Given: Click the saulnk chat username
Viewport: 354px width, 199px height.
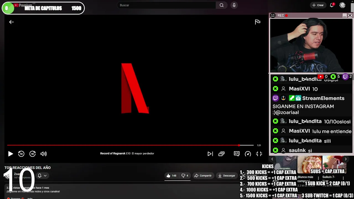Looking at the screenshot, I should (x=297, y=150).
